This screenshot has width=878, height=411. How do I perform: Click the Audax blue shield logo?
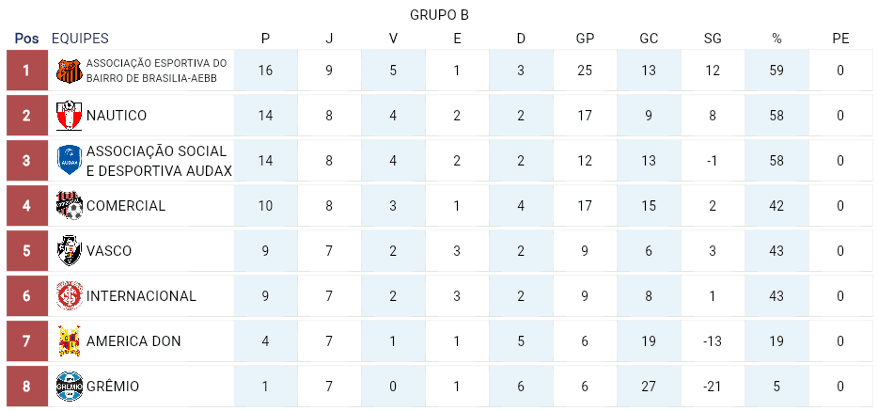point(70,161)
